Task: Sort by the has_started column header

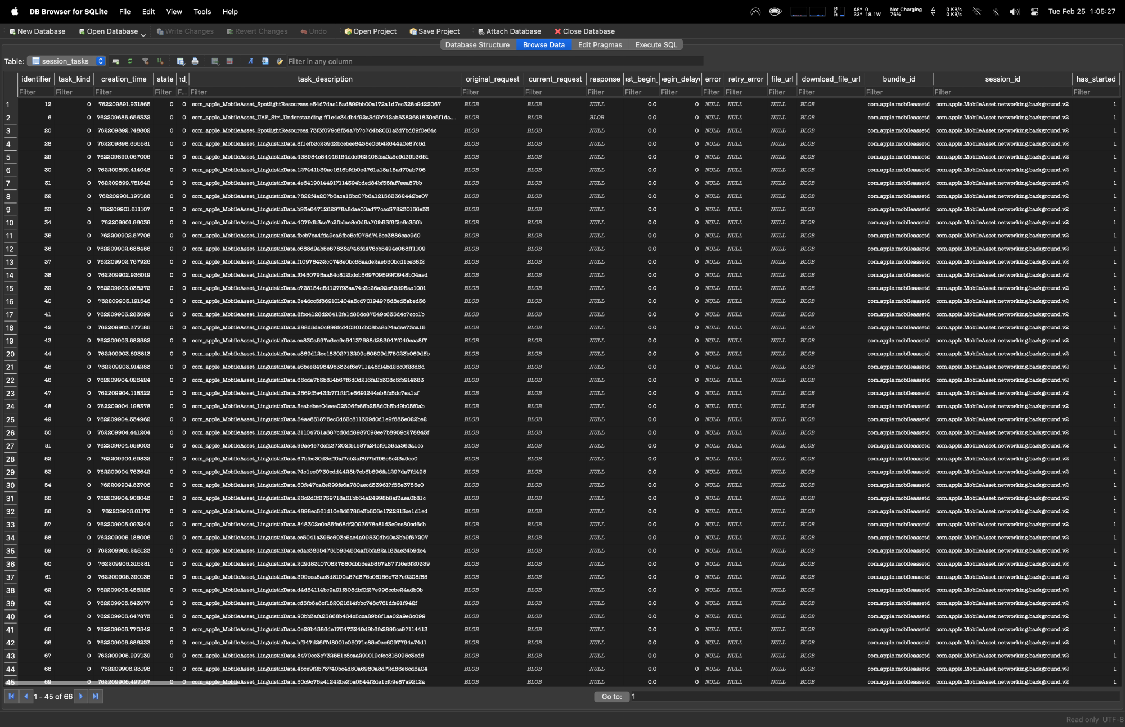Action: [1096, 79]
